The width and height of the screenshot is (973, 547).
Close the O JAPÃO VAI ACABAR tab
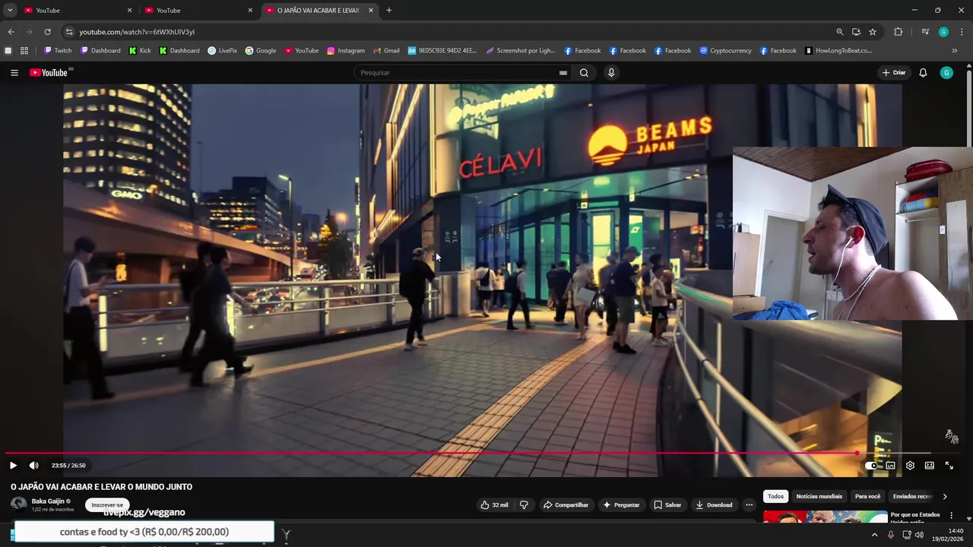[370, 11]
